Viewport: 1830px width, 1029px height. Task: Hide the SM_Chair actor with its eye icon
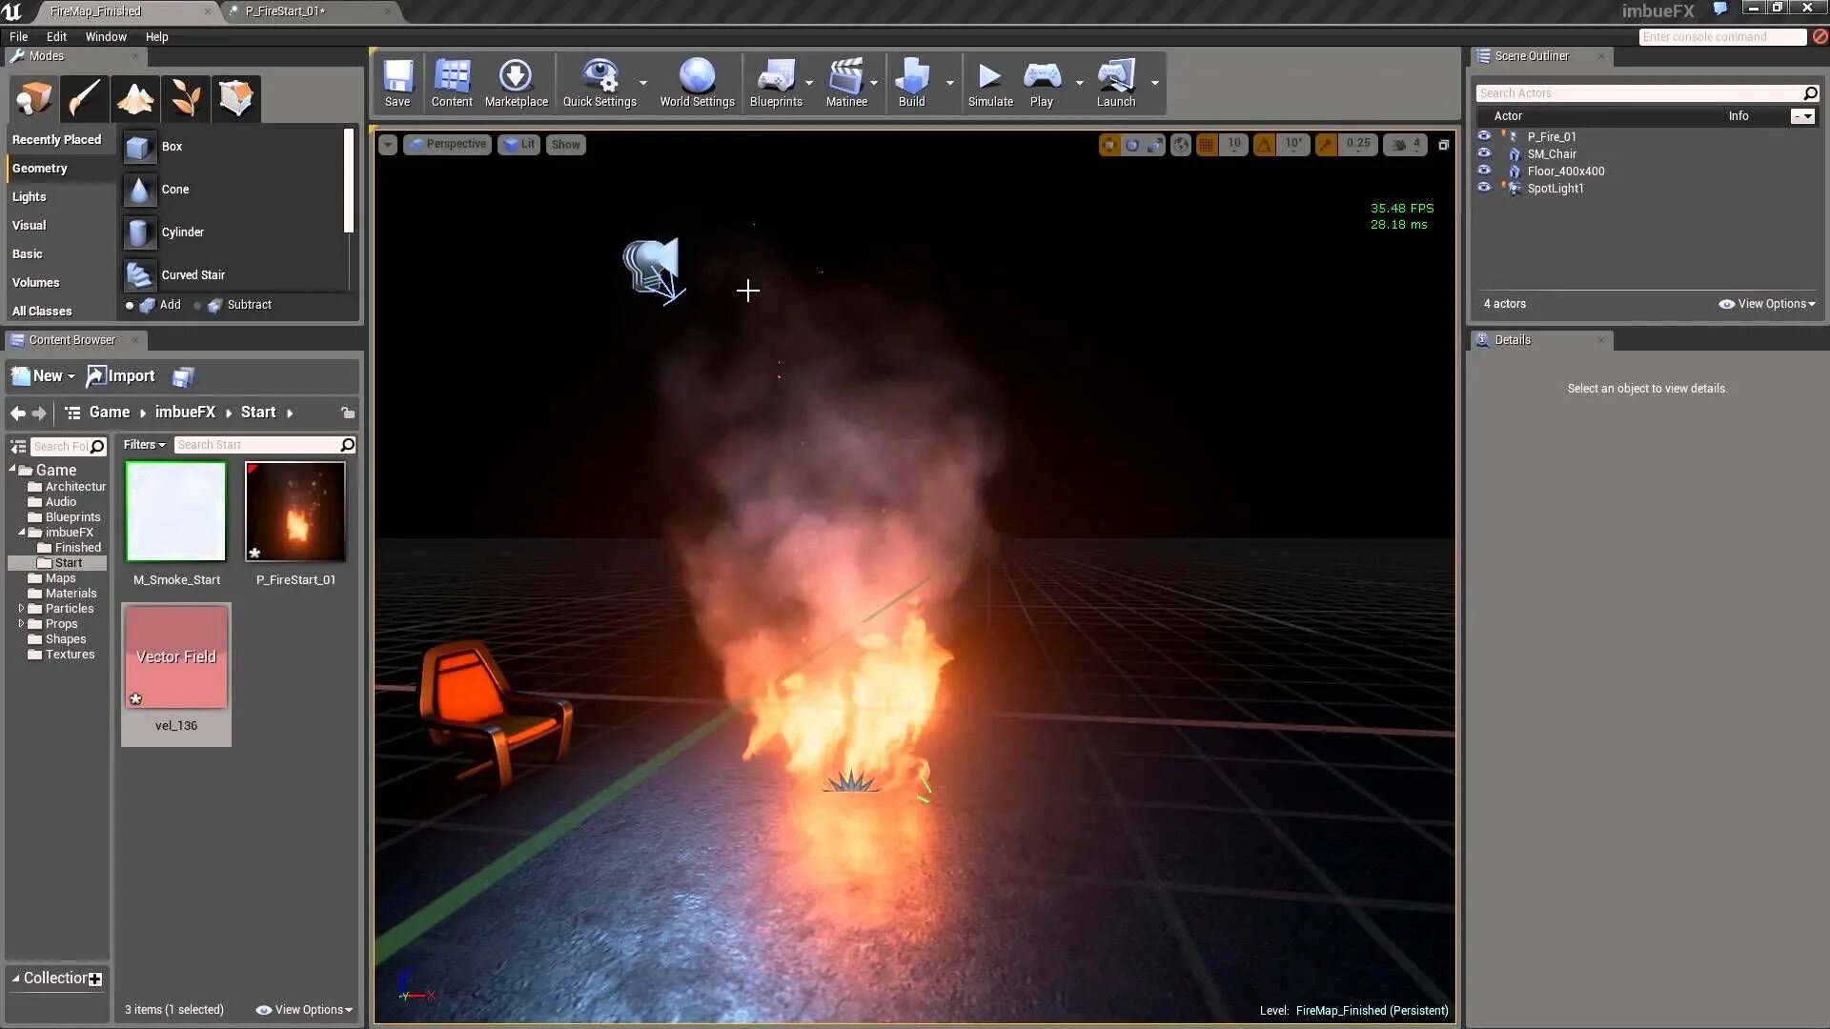point(1484,153)
